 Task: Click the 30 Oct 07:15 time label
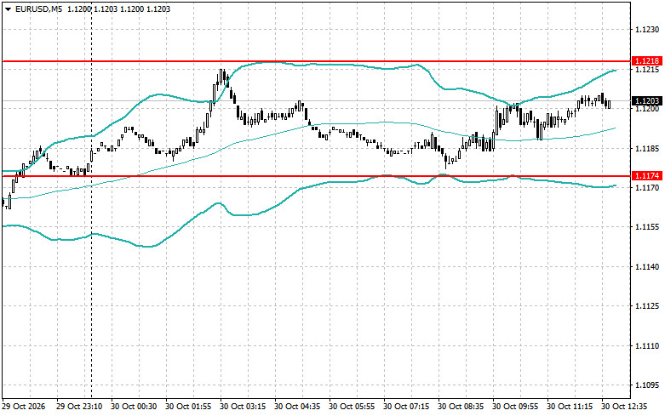click(x=406, y=407)
